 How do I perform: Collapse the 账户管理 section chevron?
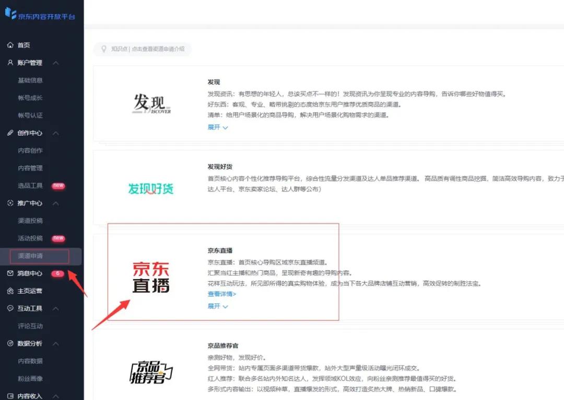click(x=56, y=63)
